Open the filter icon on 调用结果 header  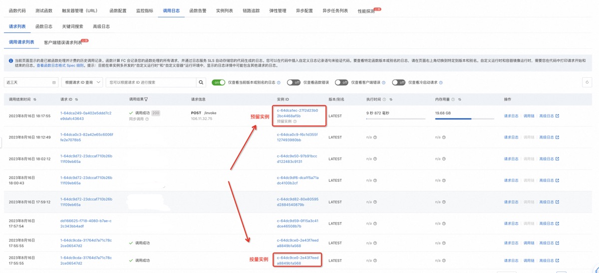(146, 100)
